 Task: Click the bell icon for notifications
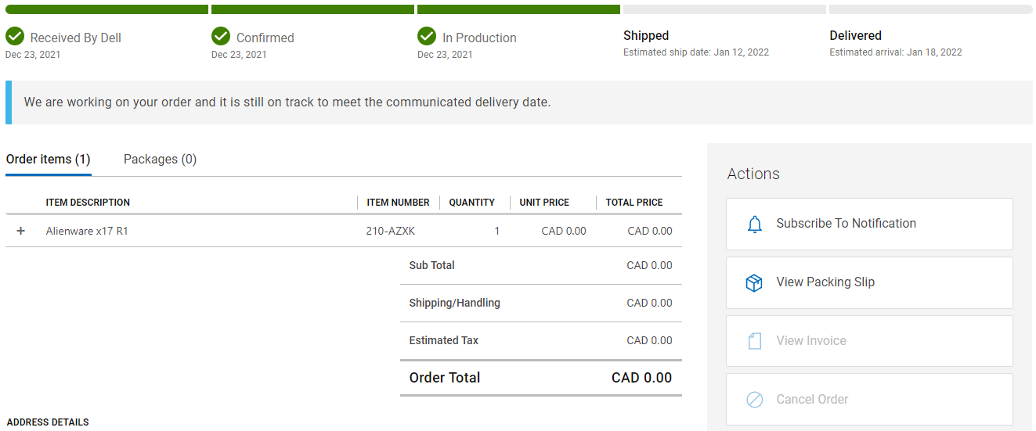pos(754,224)
